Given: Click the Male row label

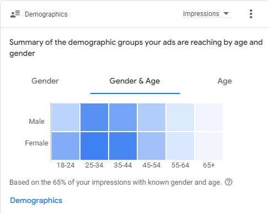Looking at the screenshot, I should pos(37,122).
